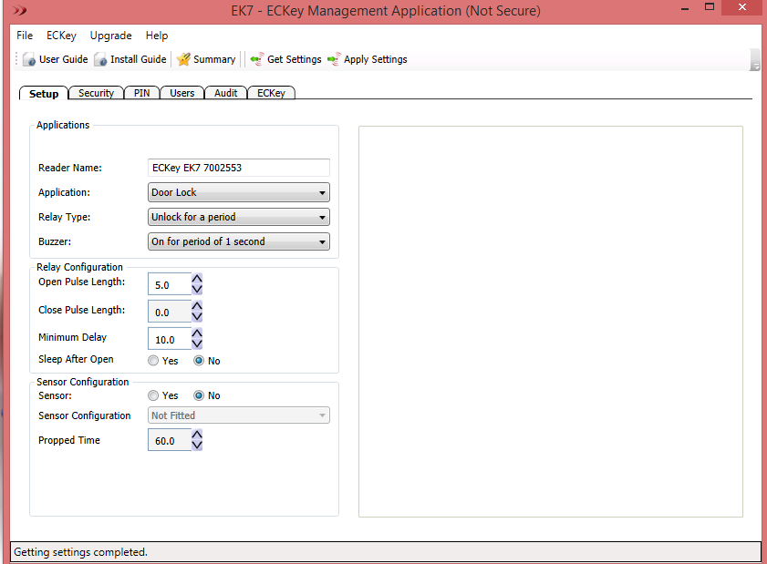The image size is (767, 564).
Task: Open the User Guide toolbar icon
Action: click(29, 59)
